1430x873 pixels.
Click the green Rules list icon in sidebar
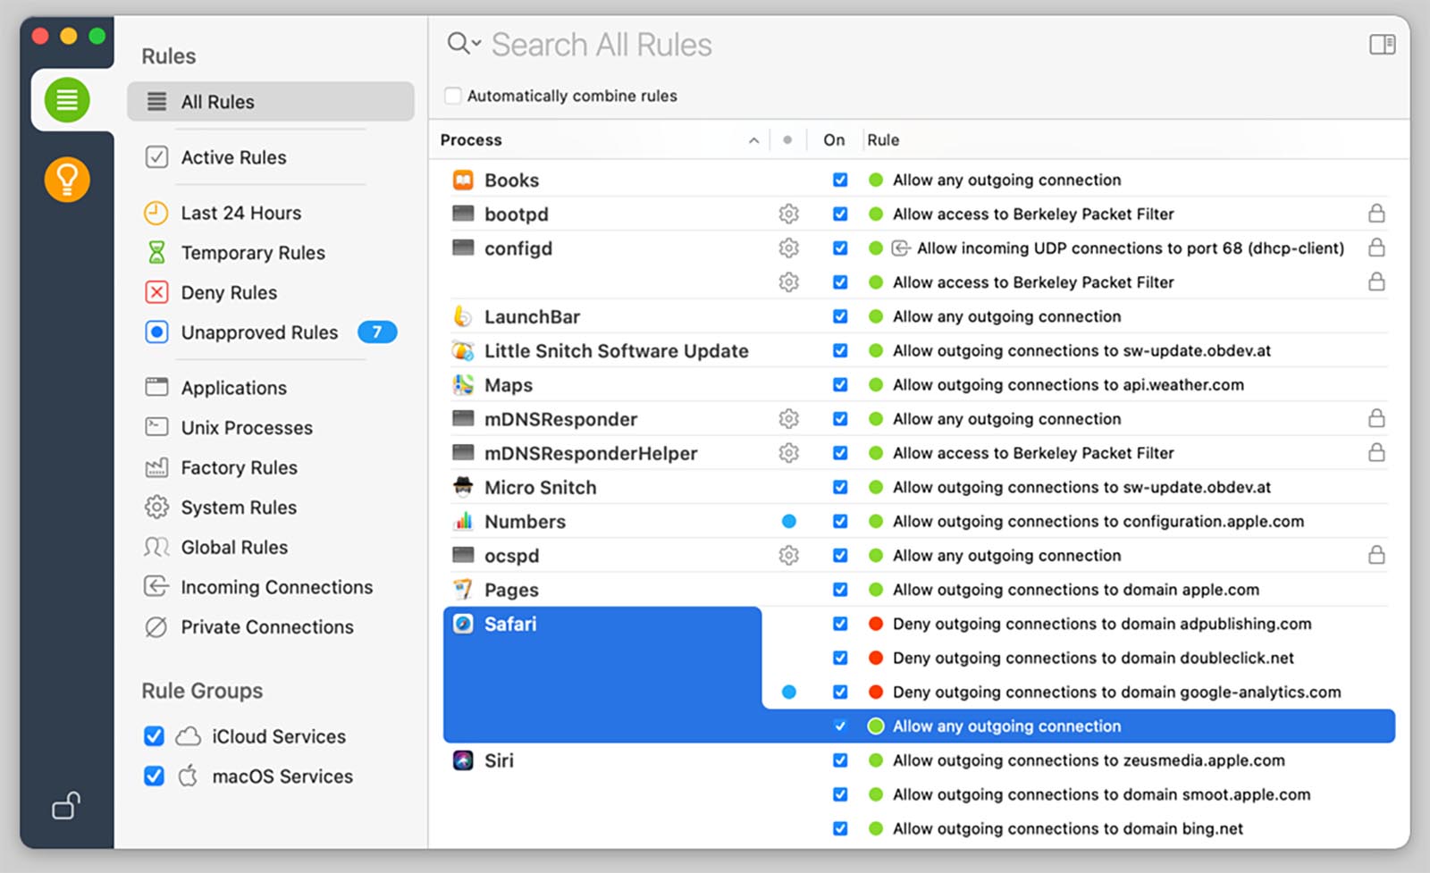67,100
